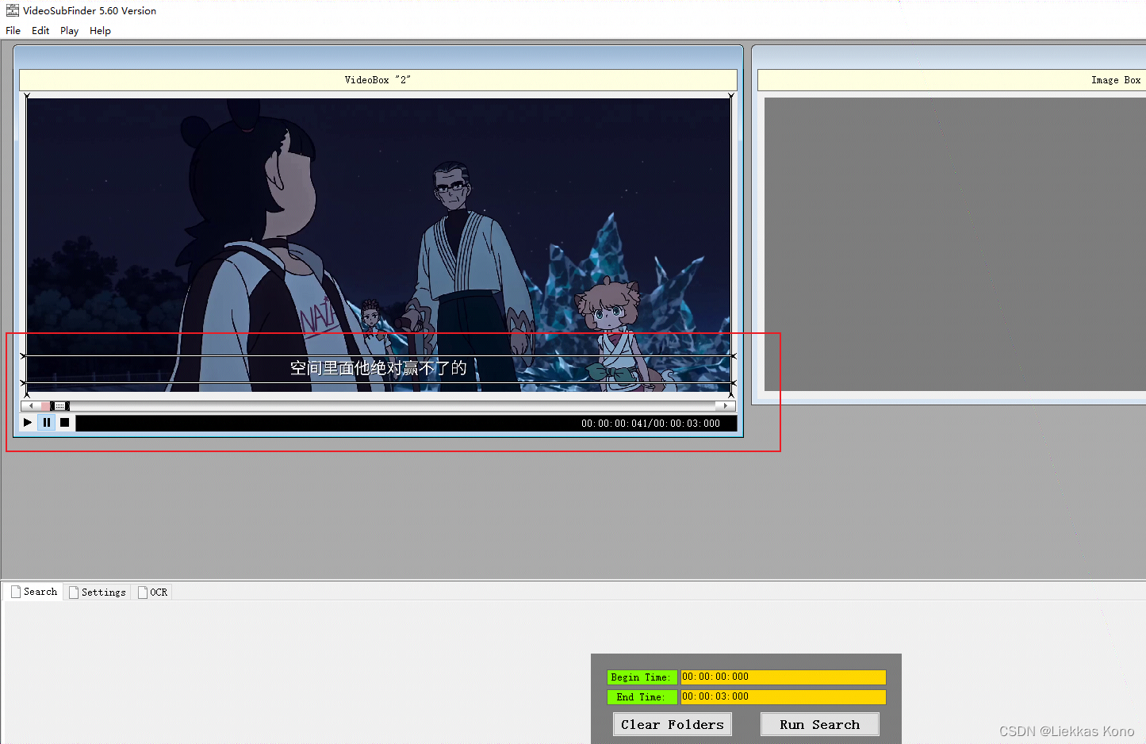The image size is (1146, 744).
Task: Click the gray Image Box preview area
Action: [x=955, y=244]
